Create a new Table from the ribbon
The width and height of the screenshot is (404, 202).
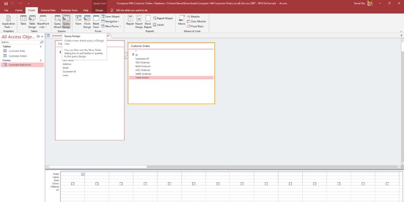coord(23,20)
